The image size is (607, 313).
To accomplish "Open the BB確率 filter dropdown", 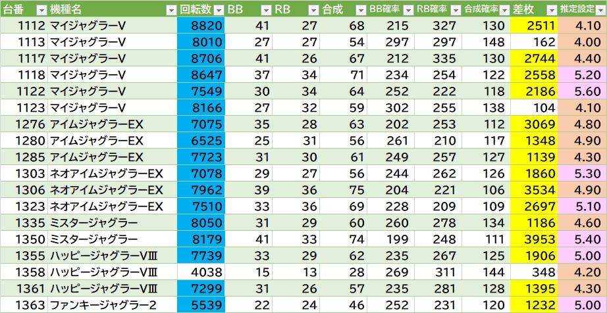I will tap(408, 9).
